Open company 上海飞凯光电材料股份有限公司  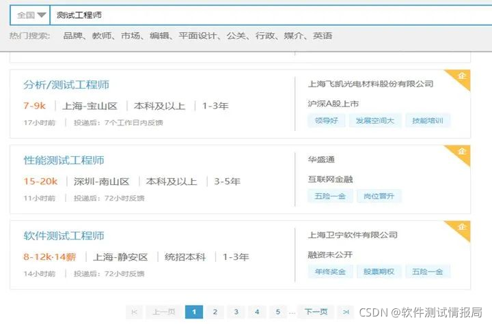370,84
